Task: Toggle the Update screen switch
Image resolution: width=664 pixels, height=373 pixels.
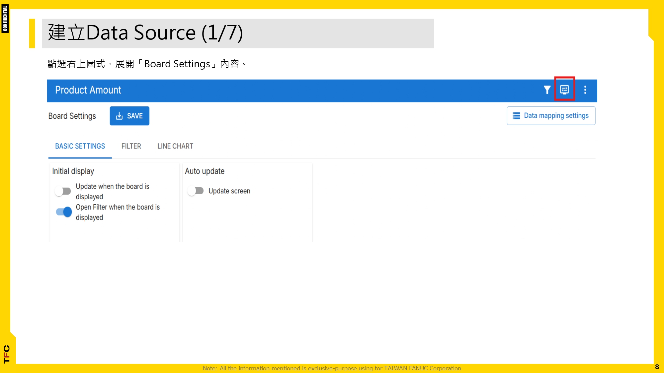Action: click(196, 191)
